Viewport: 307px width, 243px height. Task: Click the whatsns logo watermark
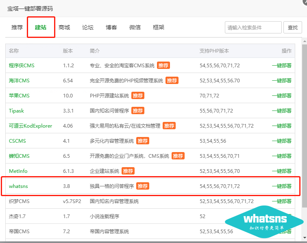tap(264, 221)
